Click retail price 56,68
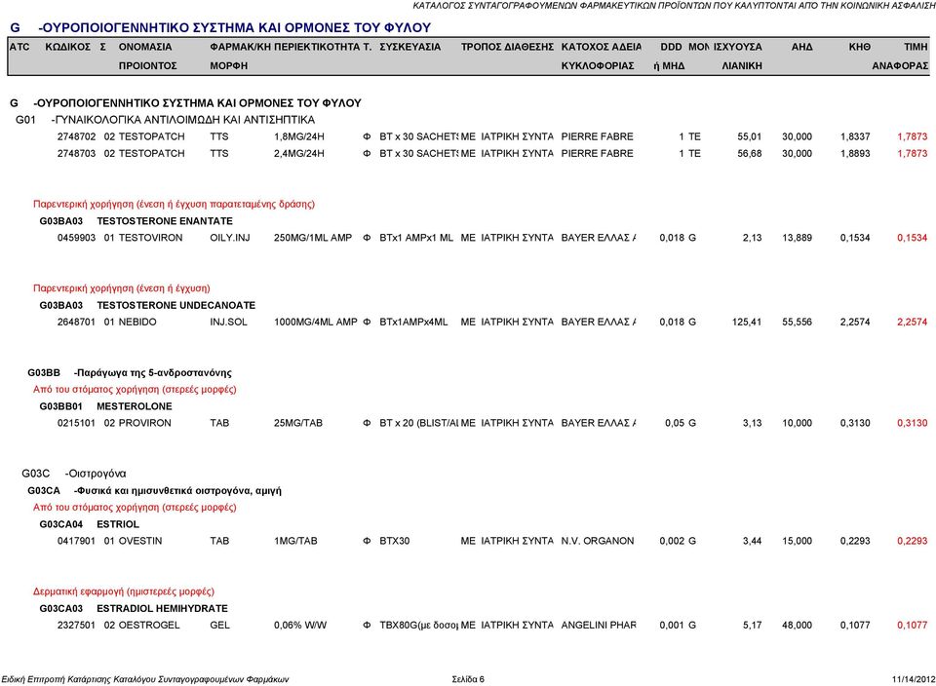This screenshot has height=686, width=936. tap(749, 153)
